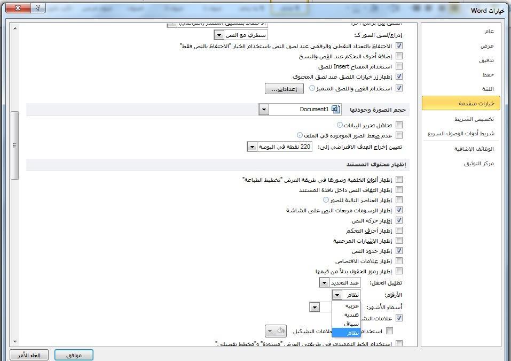The height and width of the screenshot is (361, 511).
Task: Enable إظهار أحرف التحكم checkbox
Action: pyautogui.click(x=399, y=231)
